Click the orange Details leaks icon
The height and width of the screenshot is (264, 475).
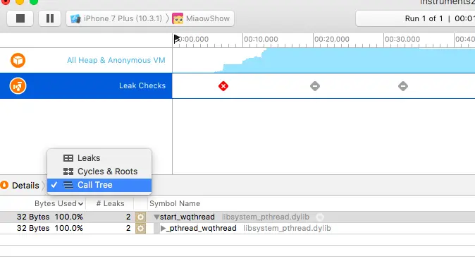[4, 185]
